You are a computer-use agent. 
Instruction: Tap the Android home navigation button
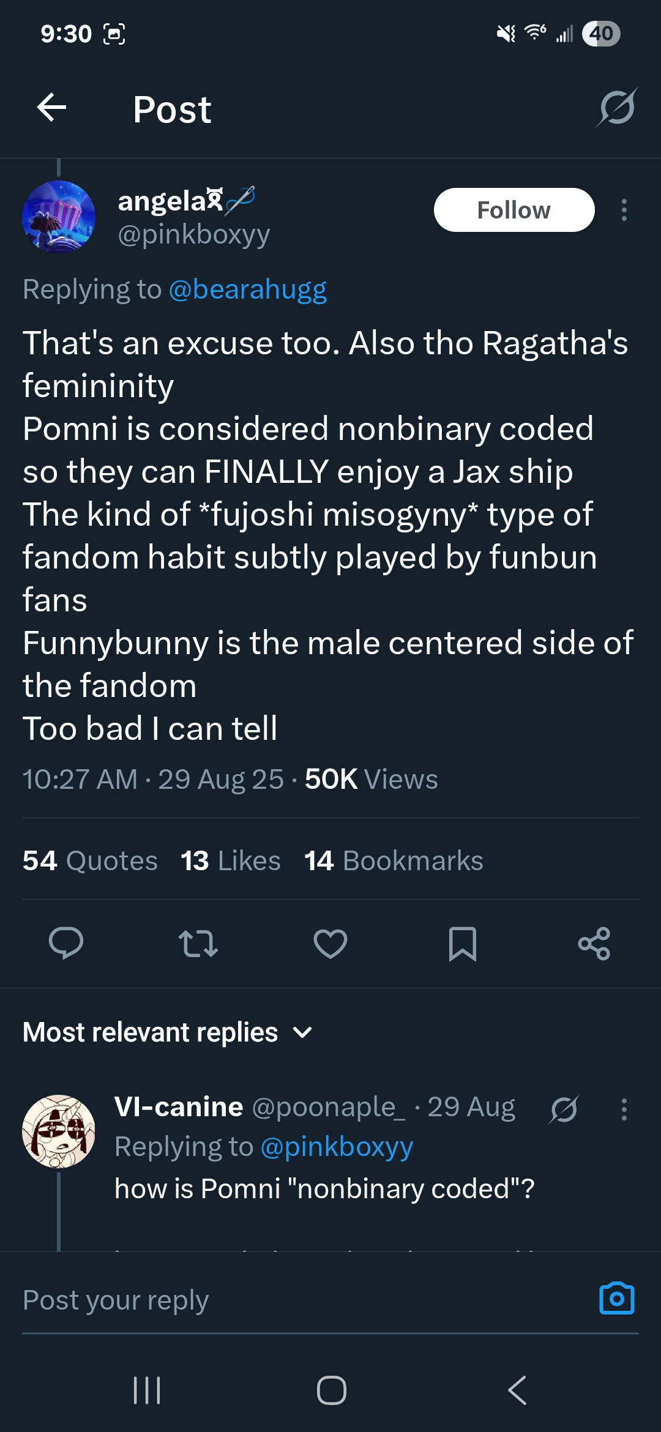click(x=331, y=1390)
